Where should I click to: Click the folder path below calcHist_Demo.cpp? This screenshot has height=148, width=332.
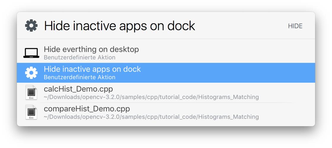151,97
